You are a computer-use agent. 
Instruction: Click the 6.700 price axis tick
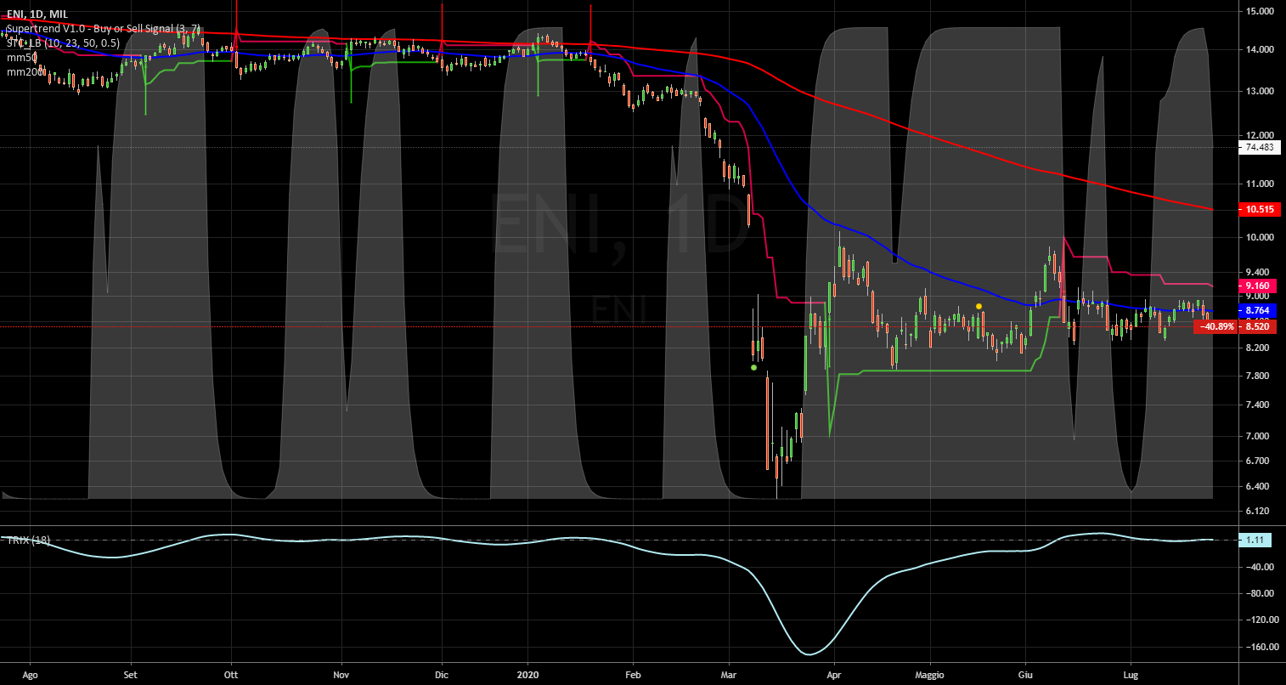pyautogui.click(x=1259, y=461)
